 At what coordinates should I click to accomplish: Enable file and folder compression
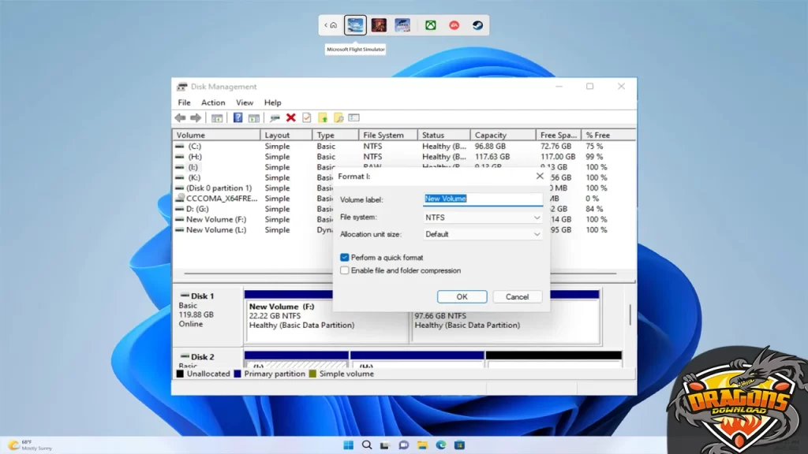(x=344, y=270)
